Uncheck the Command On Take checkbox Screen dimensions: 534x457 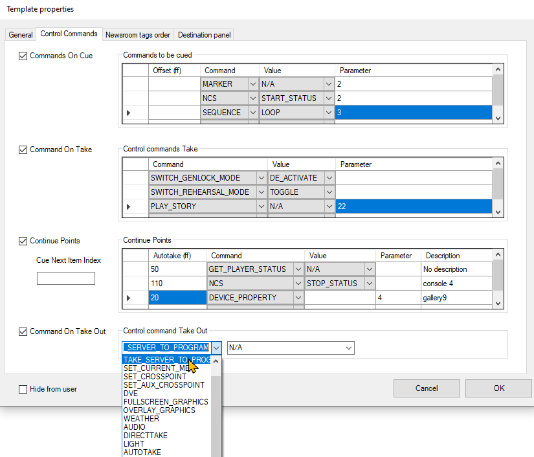pyautogui.click(x=24, y=150)
